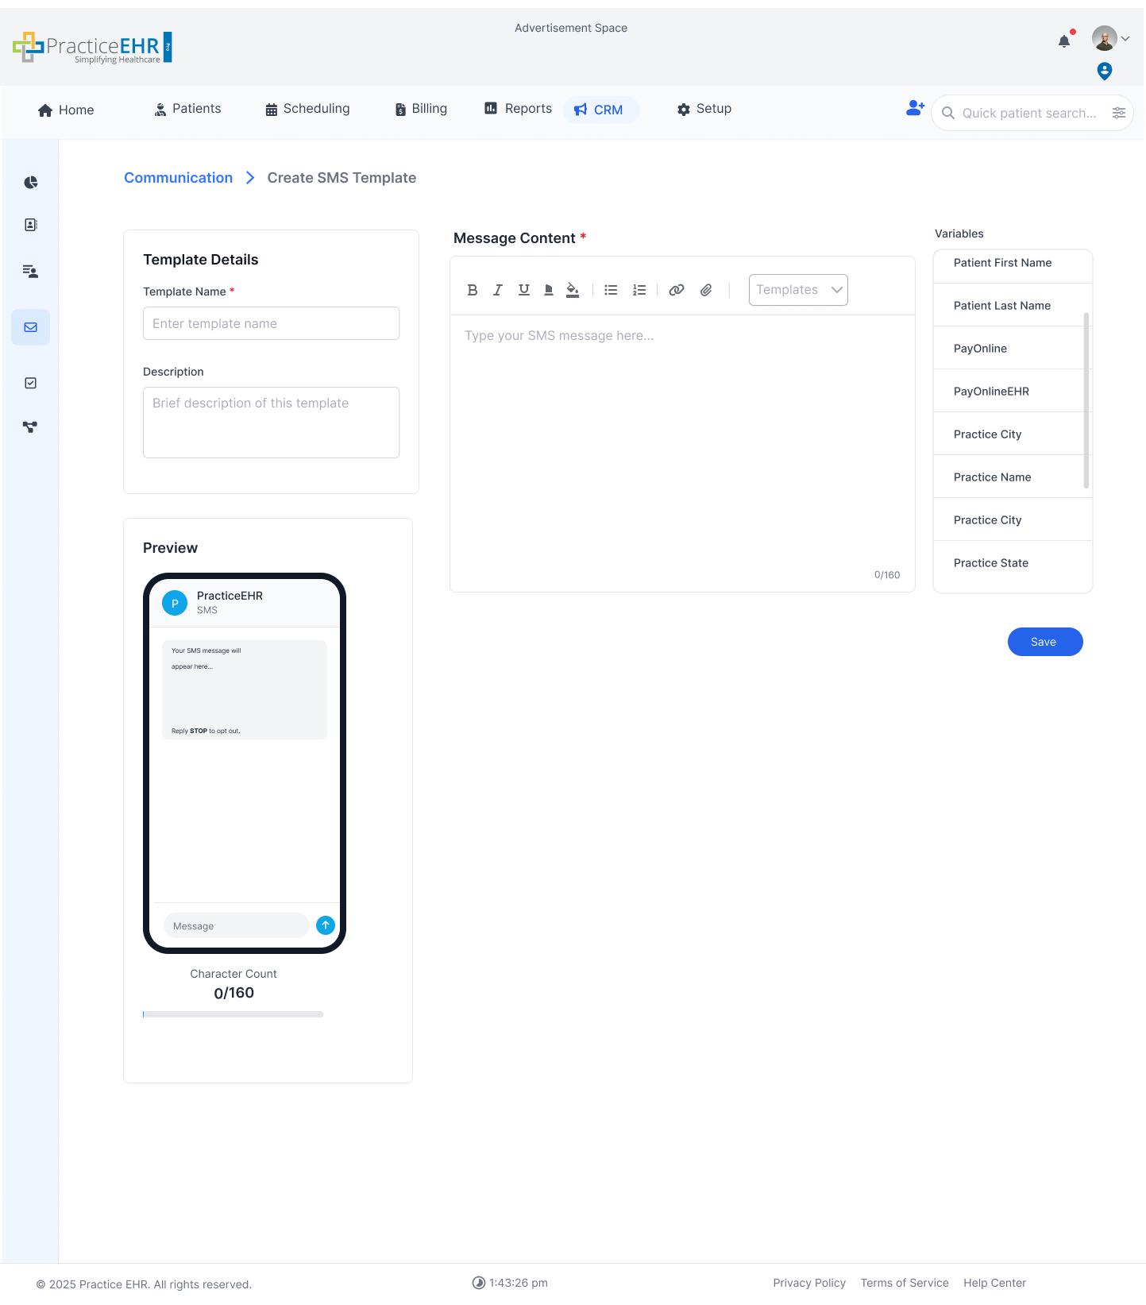Click the P avatar in phone preview
Image resolution: width=1146 pixels, height=1305 pixels.
175,603
